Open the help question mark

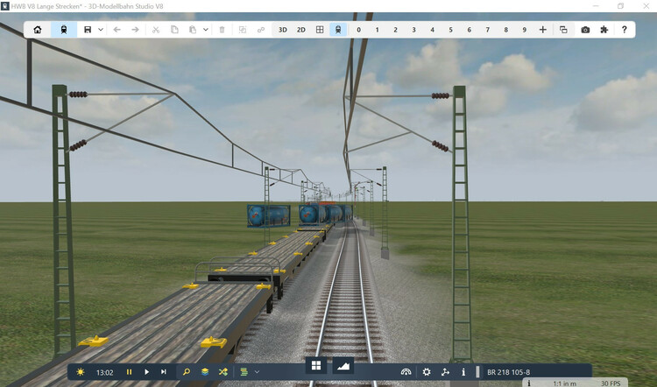click(624, 30)
